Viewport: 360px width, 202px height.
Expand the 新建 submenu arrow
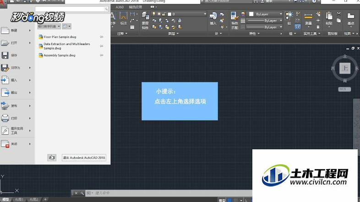(30, 30)
